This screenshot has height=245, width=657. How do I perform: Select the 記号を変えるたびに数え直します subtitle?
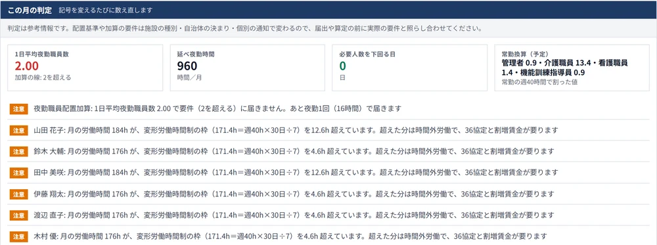[106, 10]
